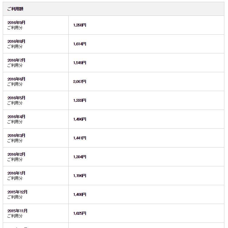
Task: Select the 2016年3月 ご利用分 row label
Action: point(16,138)
